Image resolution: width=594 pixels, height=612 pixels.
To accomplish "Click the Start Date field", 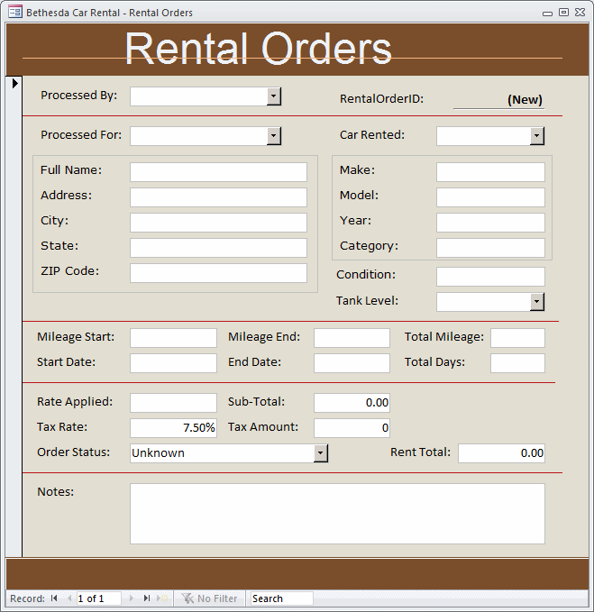I will click(x=173, y=363).
